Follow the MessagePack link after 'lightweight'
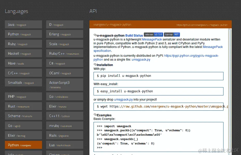This screenshot has width=241, height=155. pyautogui.click(x=152, y=39)
